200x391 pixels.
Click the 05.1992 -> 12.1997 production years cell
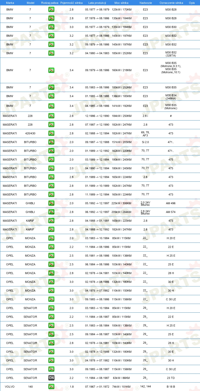coord(97,203)
